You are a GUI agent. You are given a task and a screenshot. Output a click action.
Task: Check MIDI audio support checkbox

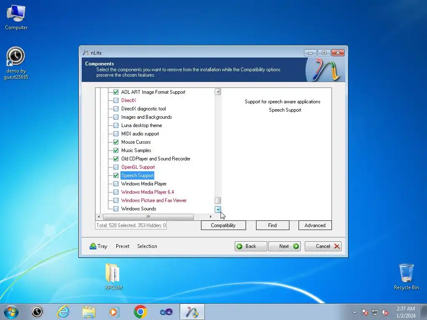pos(116,134)
